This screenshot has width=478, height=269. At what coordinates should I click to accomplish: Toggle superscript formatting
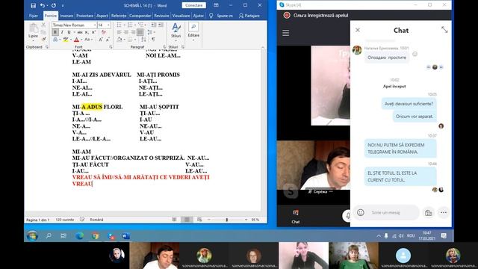point(93,32)
